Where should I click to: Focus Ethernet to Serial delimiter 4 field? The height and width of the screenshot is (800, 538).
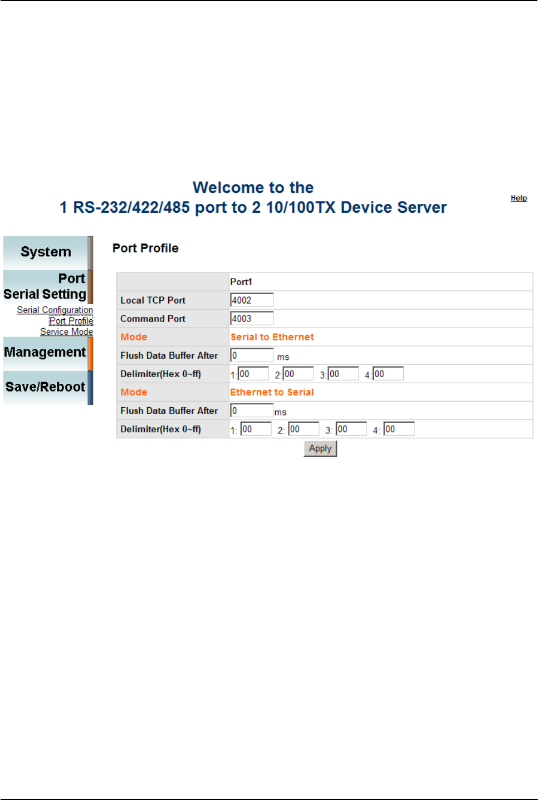point(399,429)
